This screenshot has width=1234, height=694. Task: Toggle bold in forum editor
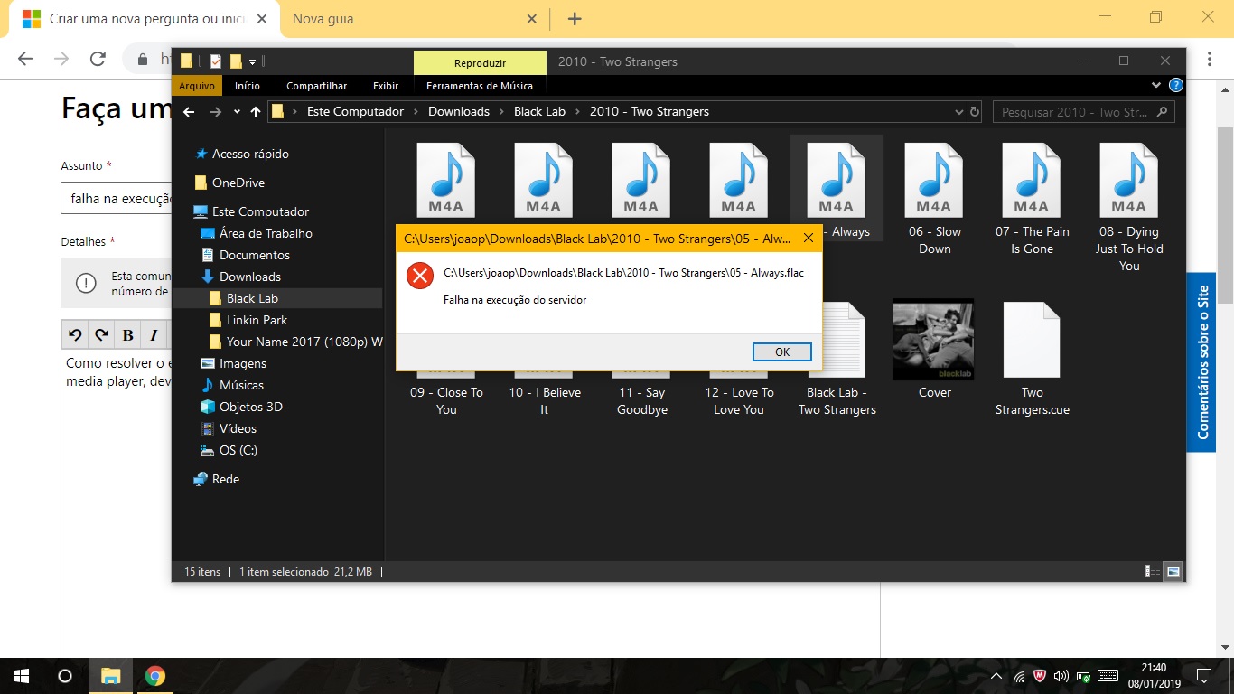tap(128, 335)
